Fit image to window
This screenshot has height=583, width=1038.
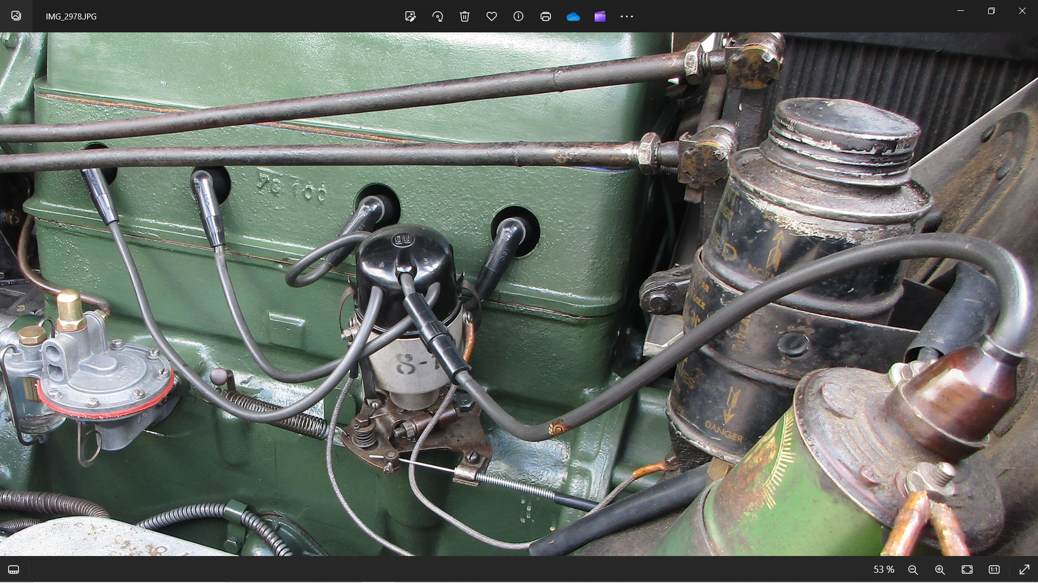point(967,570)
